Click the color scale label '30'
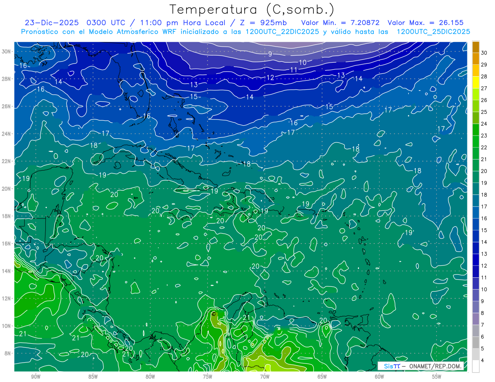 pyautogui.click(x=484, y=53)
